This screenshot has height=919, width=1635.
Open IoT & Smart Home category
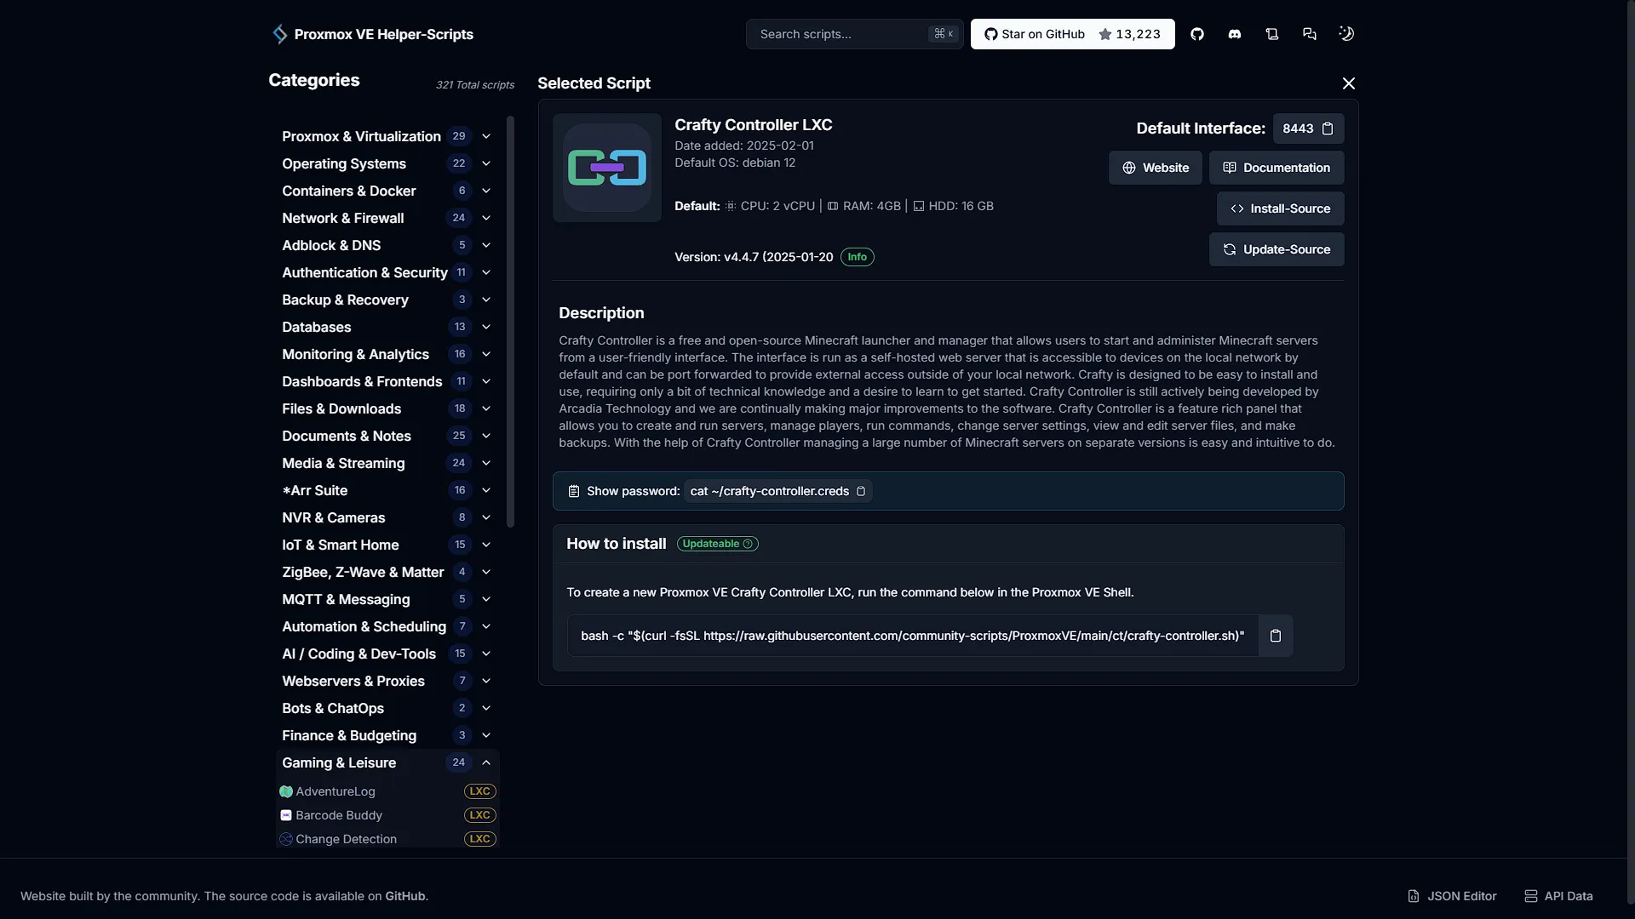[x=387, y=545]
